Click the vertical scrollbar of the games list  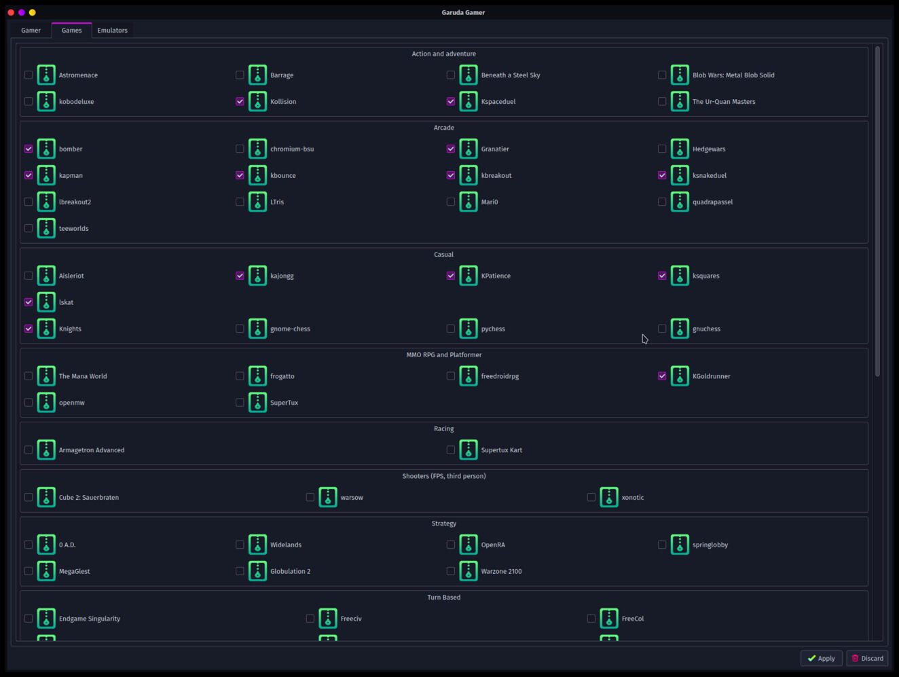877,211
